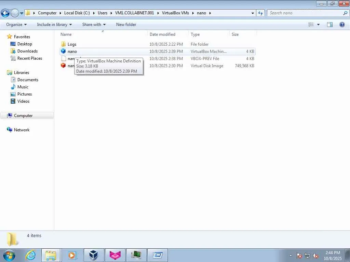Click the Windows Explorer taskbar icon
Screen dimensions: 350x262
51,255
